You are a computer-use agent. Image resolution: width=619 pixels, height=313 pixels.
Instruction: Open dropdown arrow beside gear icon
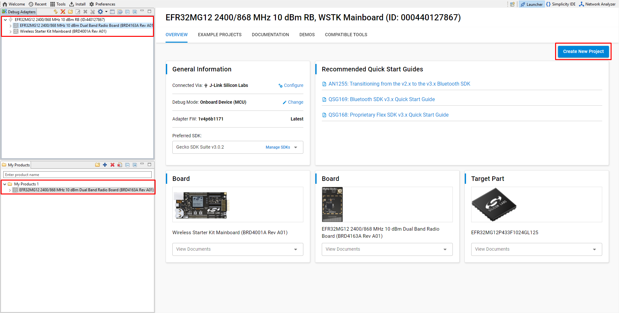(x=106, y=12)
